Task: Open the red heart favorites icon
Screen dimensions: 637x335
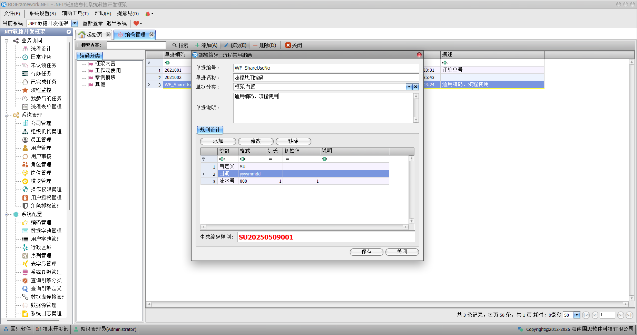Action: 136,23
